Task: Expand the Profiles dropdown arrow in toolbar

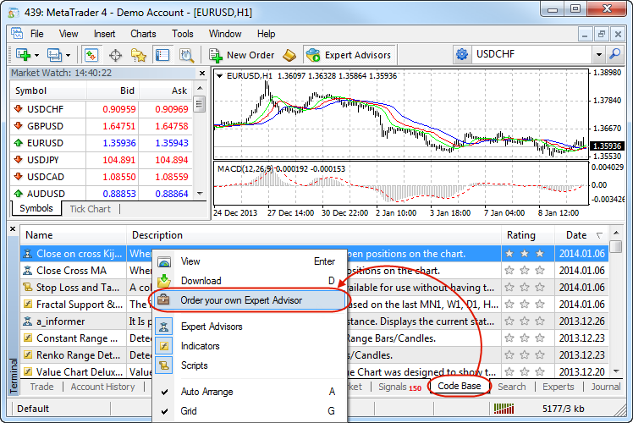Action: [x=68, y=55]
